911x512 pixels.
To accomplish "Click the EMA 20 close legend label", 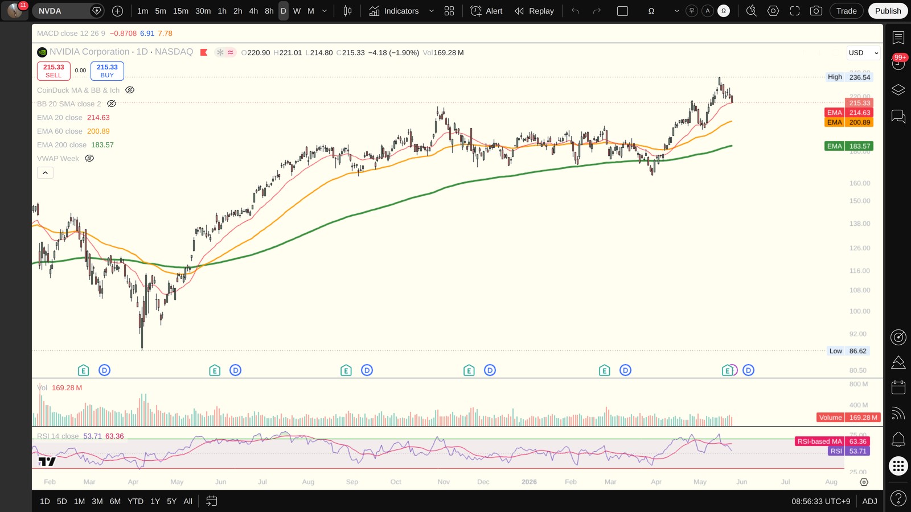I will pos(60,118).
